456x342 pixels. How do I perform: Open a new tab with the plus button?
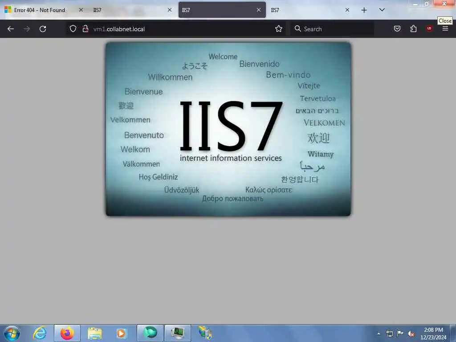(x=364, y=10)
